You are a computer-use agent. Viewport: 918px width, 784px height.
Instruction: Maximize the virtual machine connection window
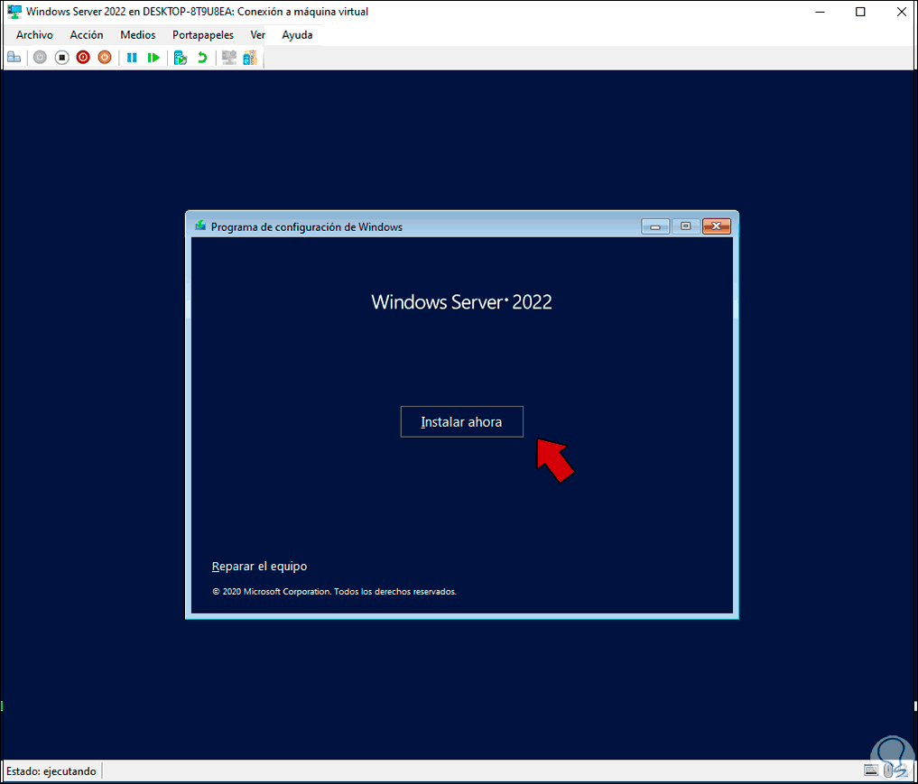pos(860,12)
